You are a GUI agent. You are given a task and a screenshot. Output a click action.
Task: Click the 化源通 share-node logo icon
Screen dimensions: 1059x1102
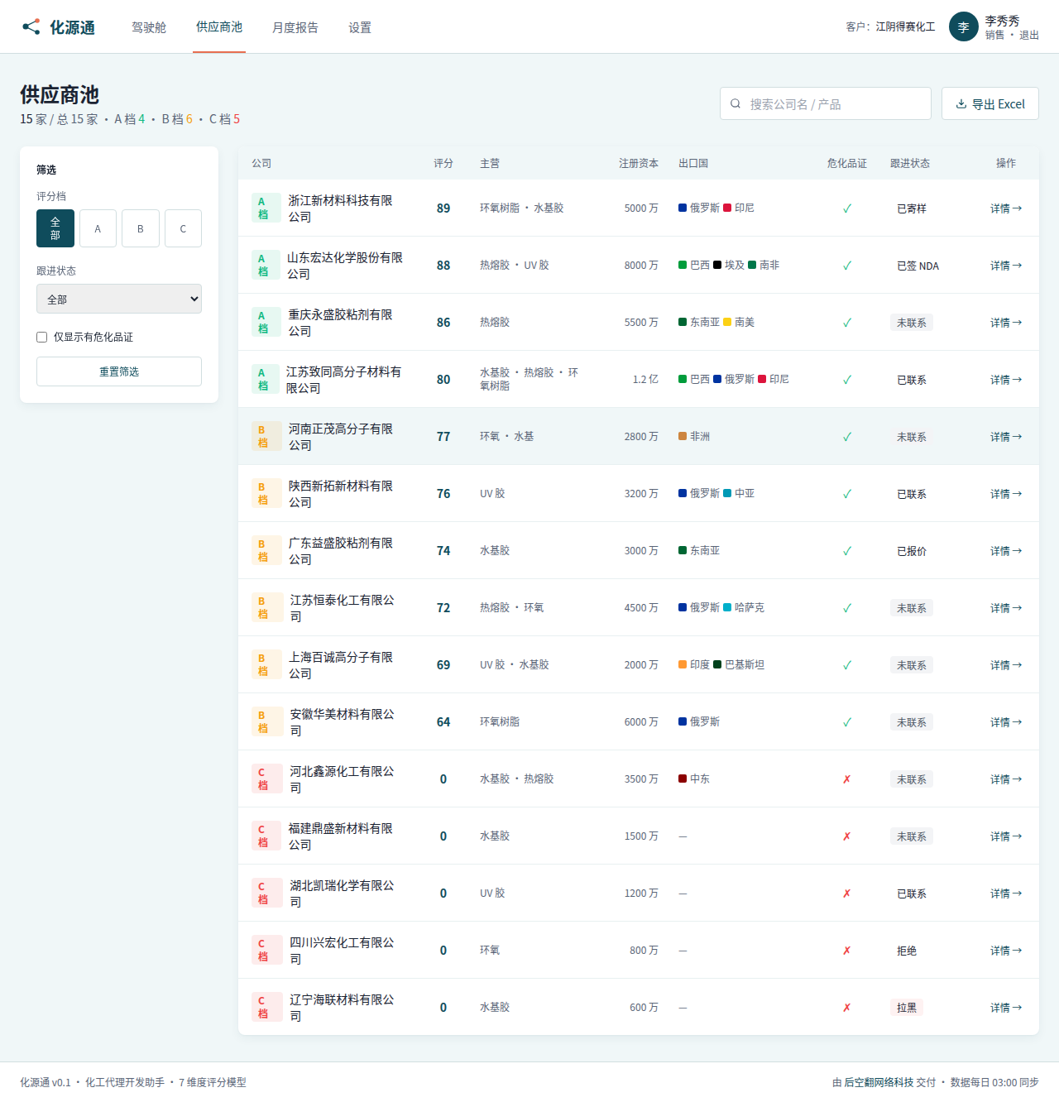[31, 26]
